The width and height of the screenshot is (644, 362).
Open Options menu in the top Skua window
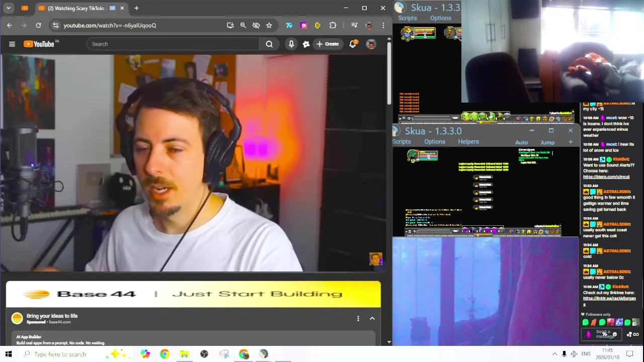click(441, 18)
